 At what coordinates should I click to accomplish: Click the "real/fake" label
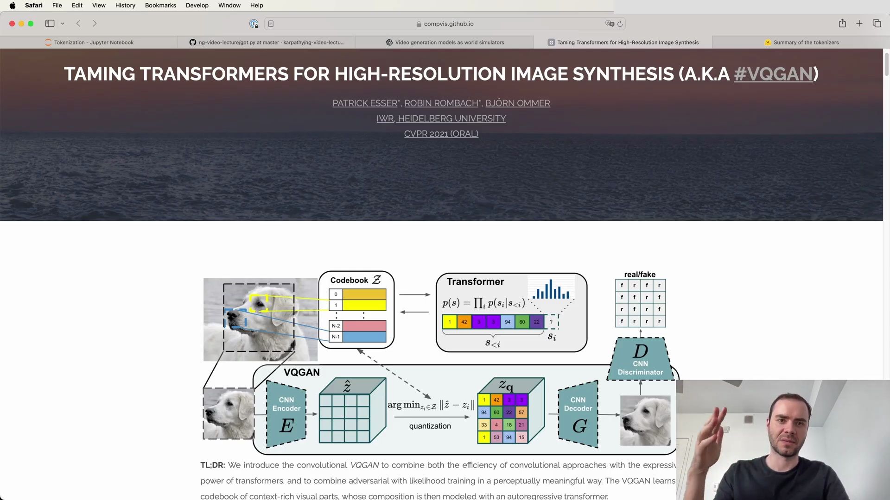(640, 275)
